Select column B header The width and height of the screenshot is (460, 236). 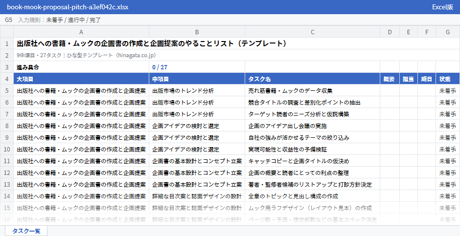click(197, 32)
